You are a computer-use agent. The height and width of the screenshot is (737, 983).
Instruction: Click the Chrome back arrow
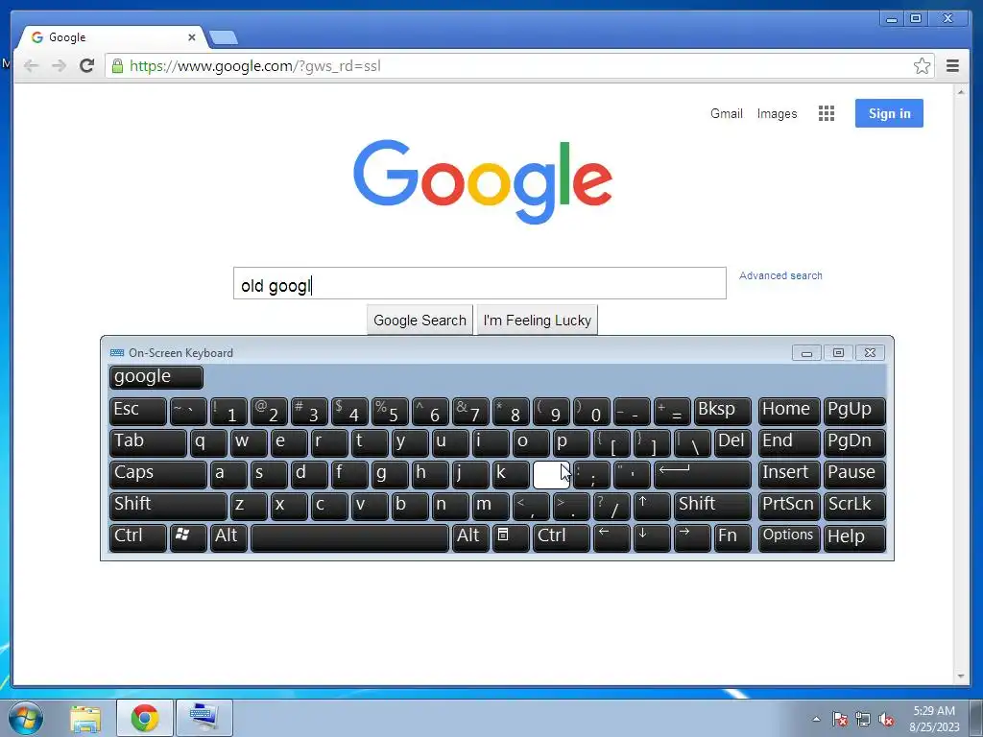pos(31,66)
